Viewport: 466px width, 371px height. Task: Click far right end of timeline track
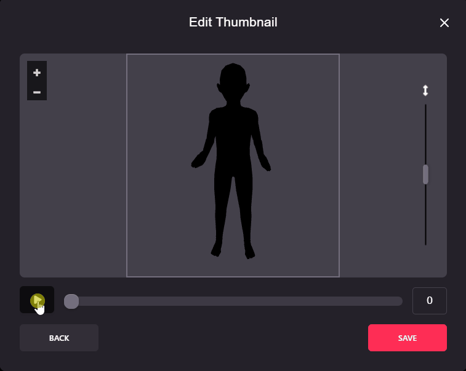(x=400, y=301)
